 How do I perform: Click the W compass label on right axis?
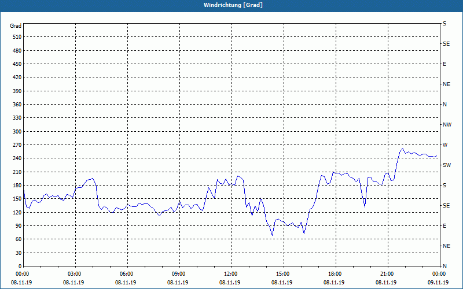(x=445, y=145)
